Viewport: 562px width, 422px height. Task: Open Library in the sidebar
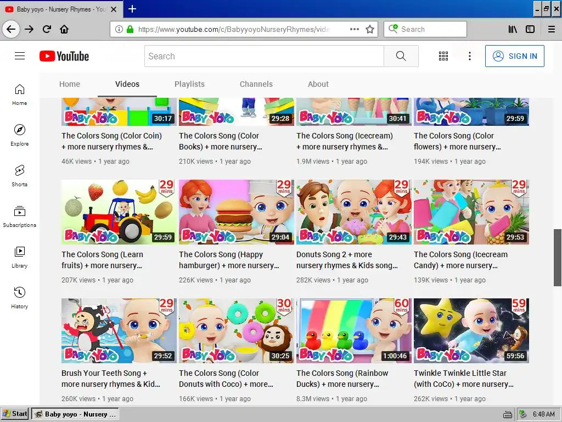[x=20, y=257]
